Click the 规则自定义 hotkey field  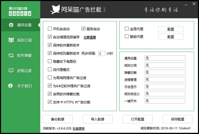click(165, 93)
